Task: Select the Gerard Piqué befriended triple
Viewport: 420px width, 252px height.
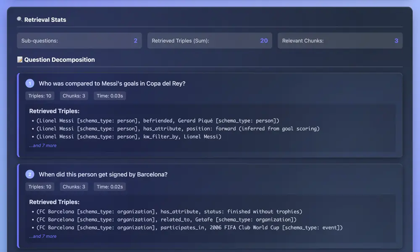Action: click(x=157, y=121)
